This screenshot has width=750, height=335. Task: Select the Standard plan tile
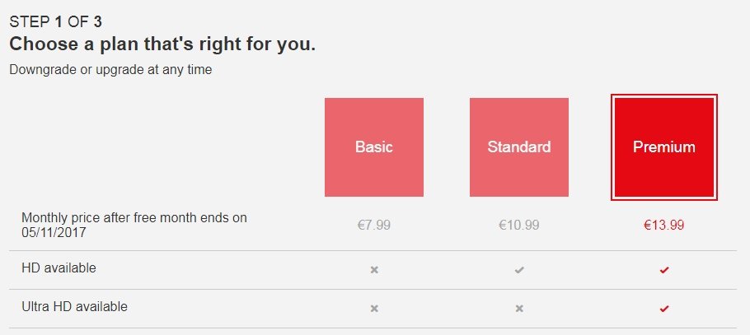(519, 147)
